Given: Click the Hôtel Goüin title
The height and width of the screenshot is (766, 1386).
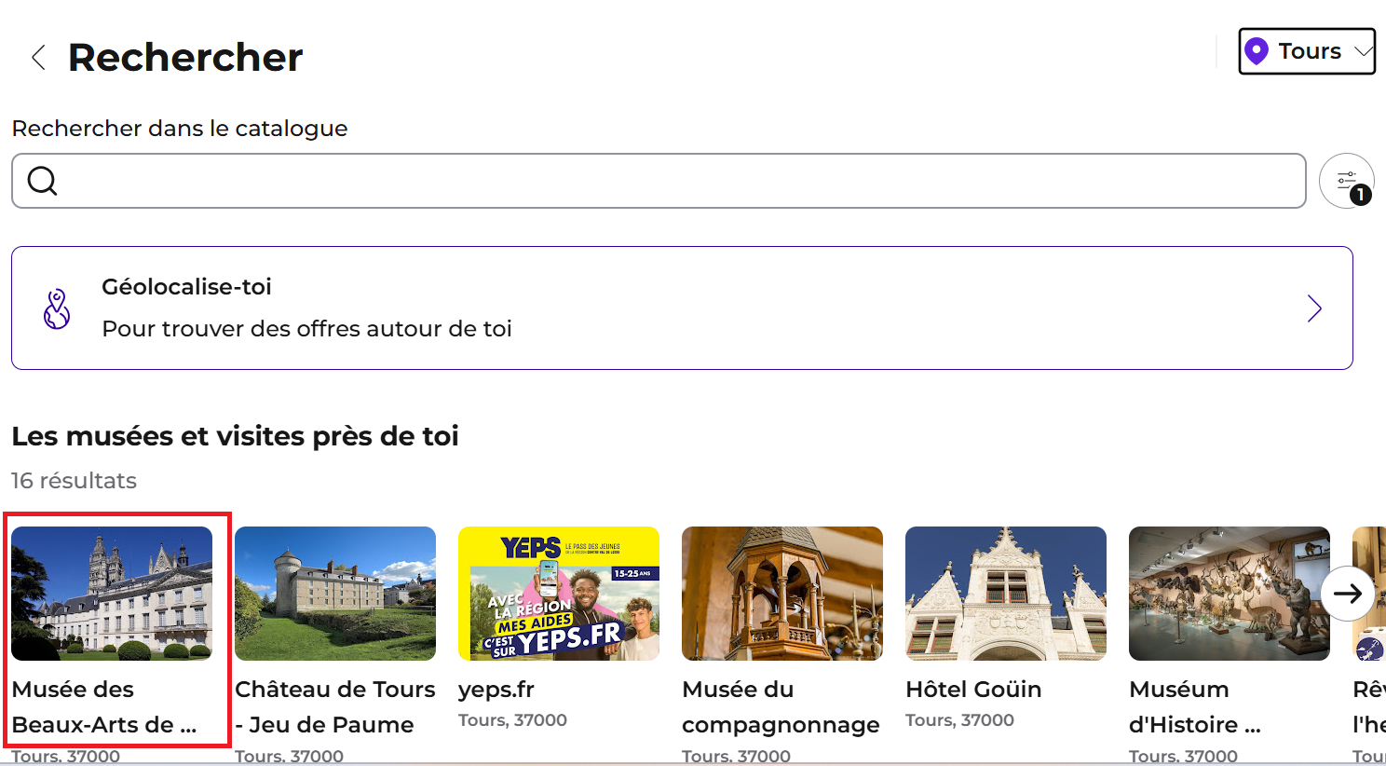Looking at the screenshot, I should [973, 690].
